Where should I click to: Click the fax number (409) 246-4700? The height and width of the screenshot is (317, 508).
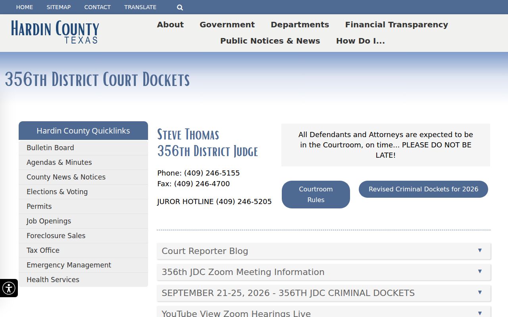(x=202, y=184)
